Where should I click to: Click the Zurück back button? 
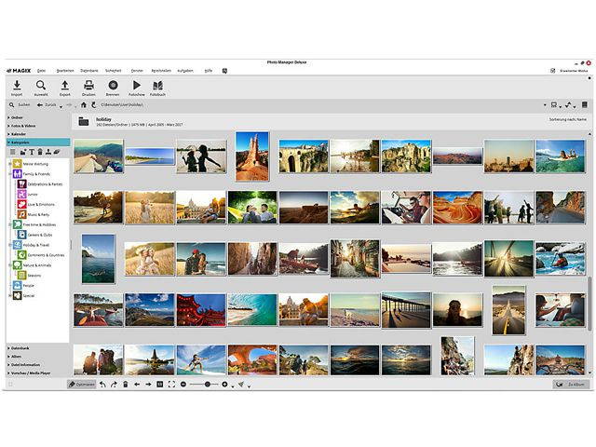tap(47, 105)
